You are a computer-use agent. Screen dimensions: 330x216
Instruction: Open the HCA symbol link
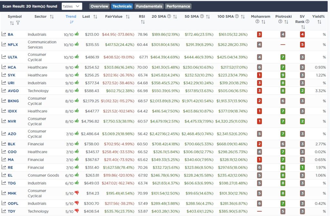click(x=12, y=67)
